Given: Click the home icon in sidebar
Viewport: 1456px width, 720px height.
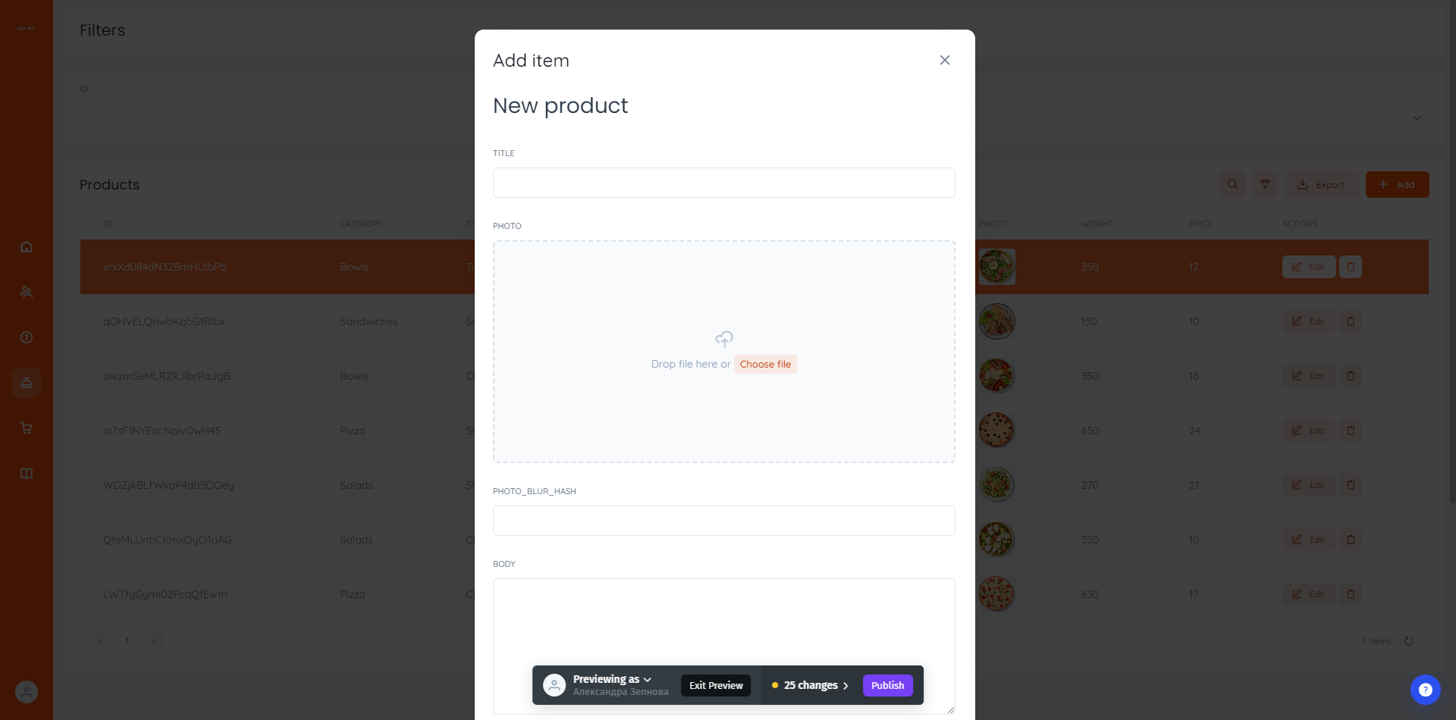Looking at the screenshot, I should [x=27, y=246].
